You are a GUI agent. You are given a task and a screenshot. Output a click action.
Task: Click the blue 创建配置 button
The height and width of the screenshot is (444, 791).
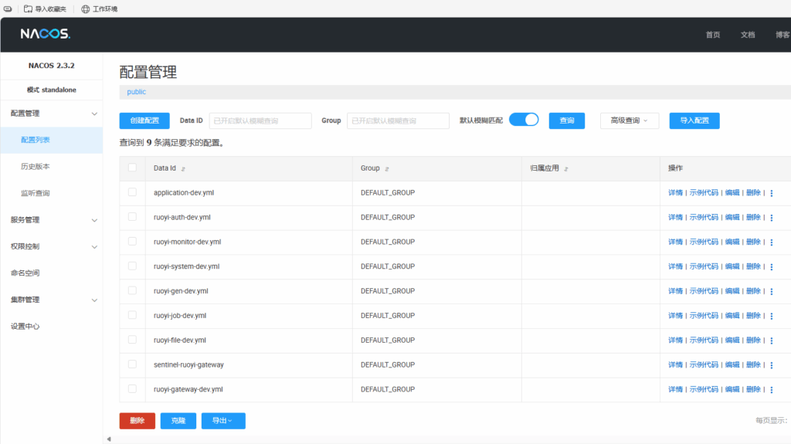(x=144, y=120)
